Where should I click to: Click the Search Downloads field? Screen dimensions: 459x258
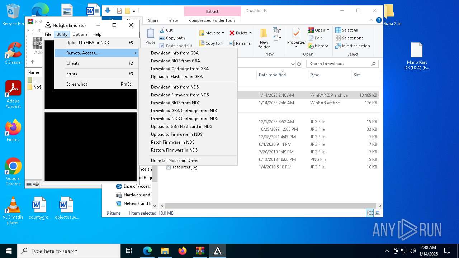[342, 64]
